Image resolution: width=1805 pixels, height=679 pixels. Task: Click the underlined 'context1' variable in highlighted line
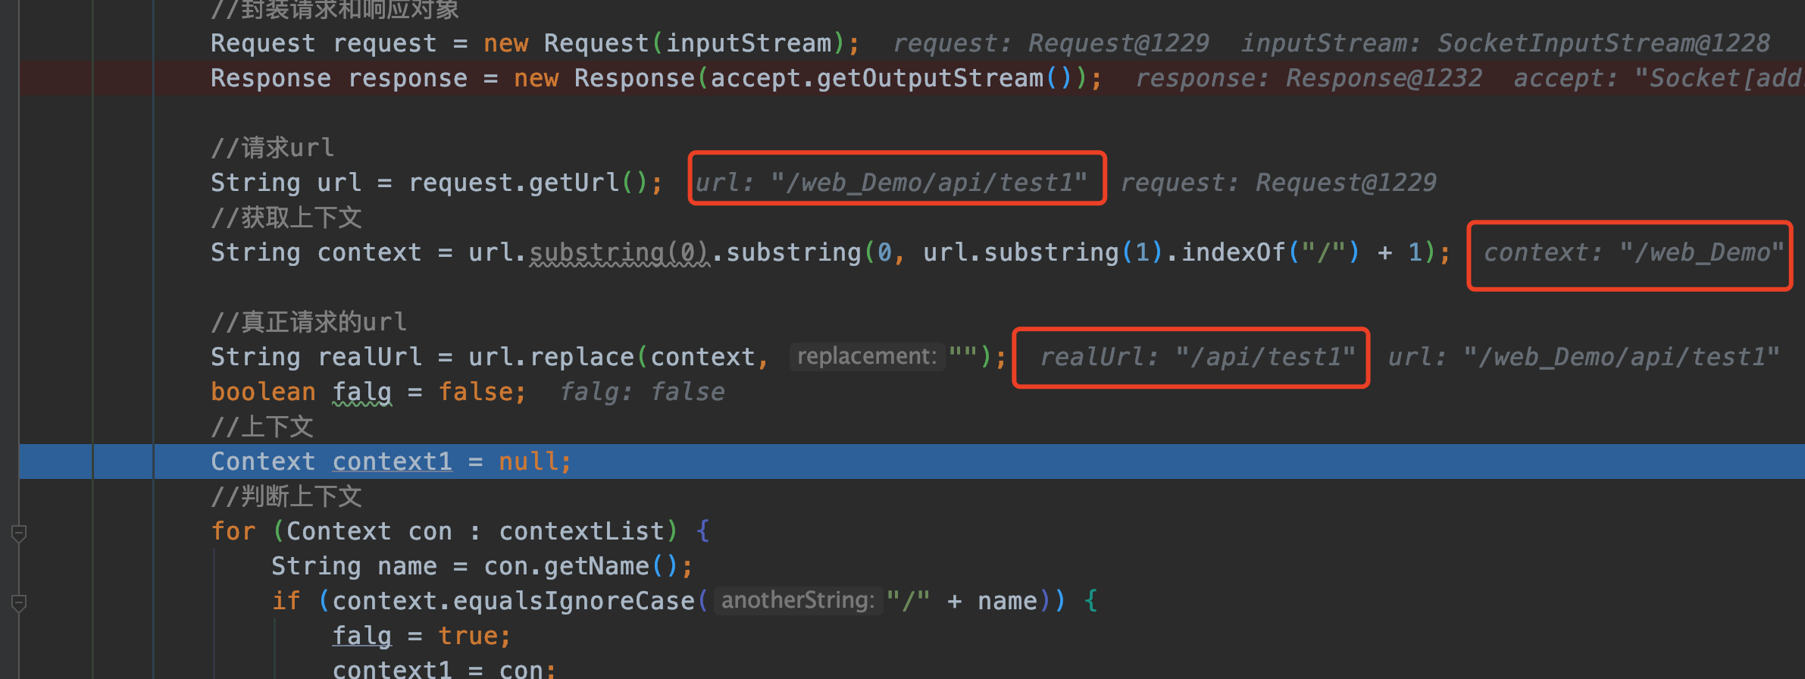pos(393,462)
